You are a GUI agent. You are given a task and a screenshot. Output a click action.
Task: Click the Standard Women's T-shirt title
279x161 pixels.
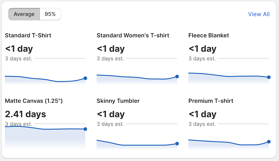[x=133, y=35]
